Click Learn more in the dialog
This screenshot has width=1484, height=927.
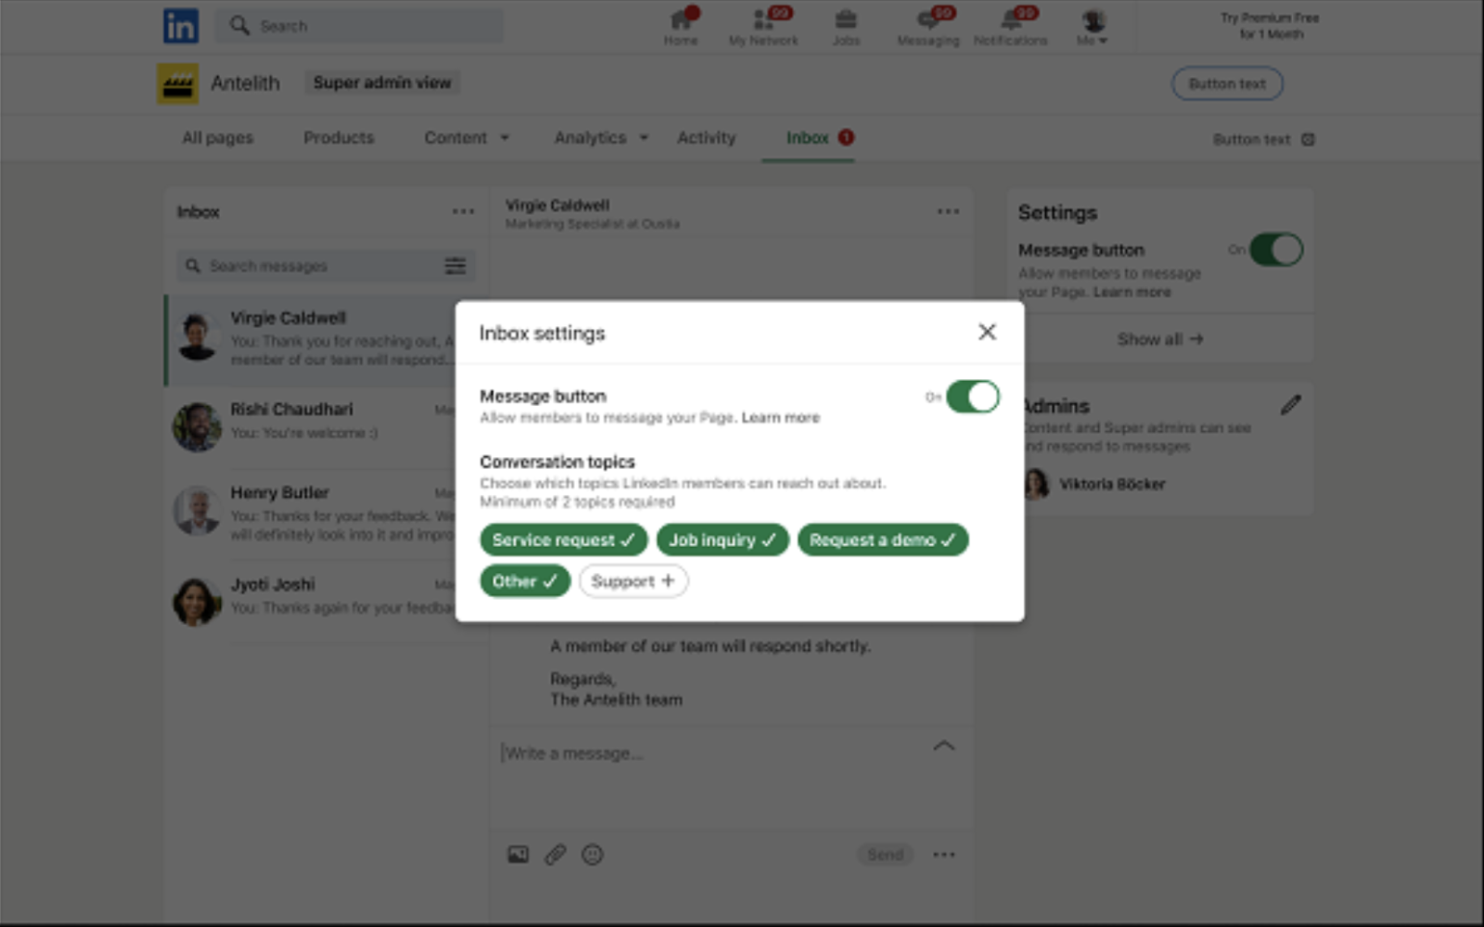pos(780,418)
